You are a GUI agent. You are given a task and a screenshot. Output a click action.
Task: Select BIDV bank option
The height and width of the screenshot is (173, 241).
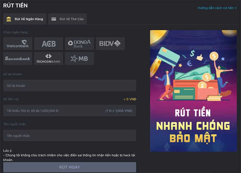pos(110,44)
